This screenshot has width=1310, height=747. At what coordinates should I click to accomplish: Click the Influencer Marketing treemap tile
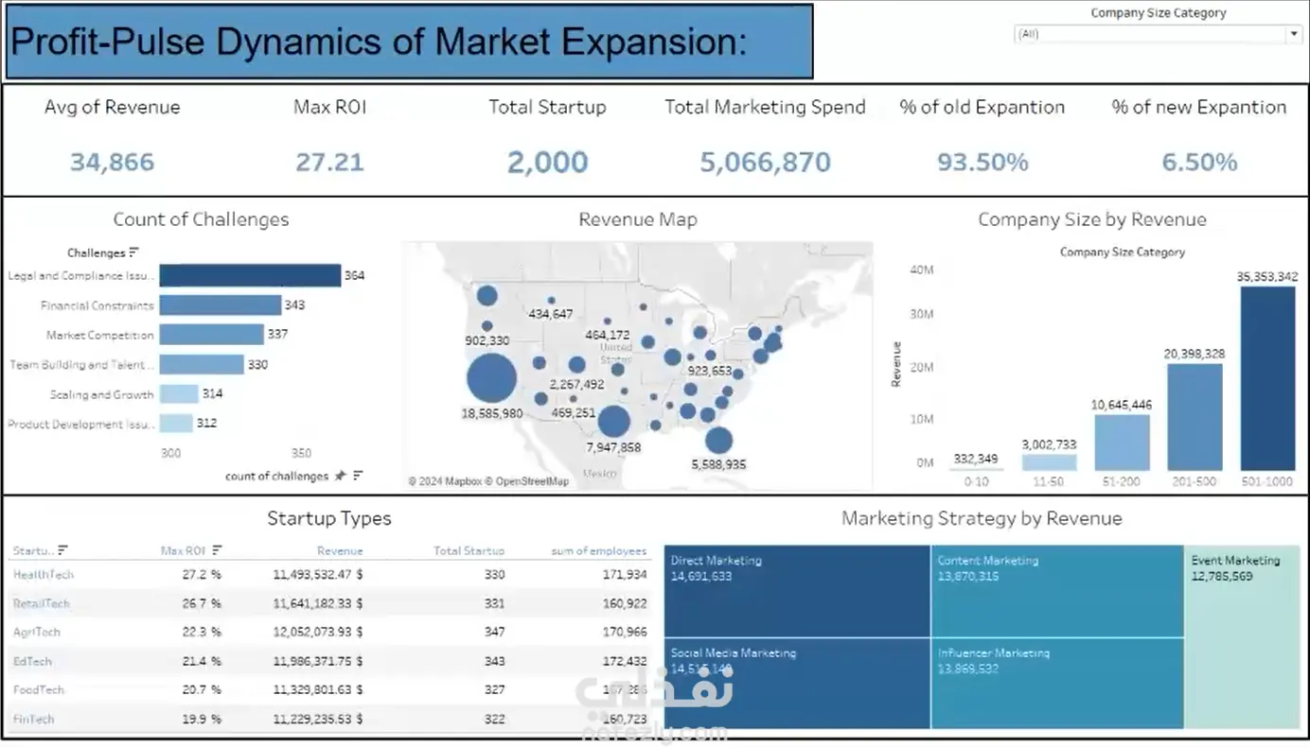pyautogui.click(x=1056, y=683)
